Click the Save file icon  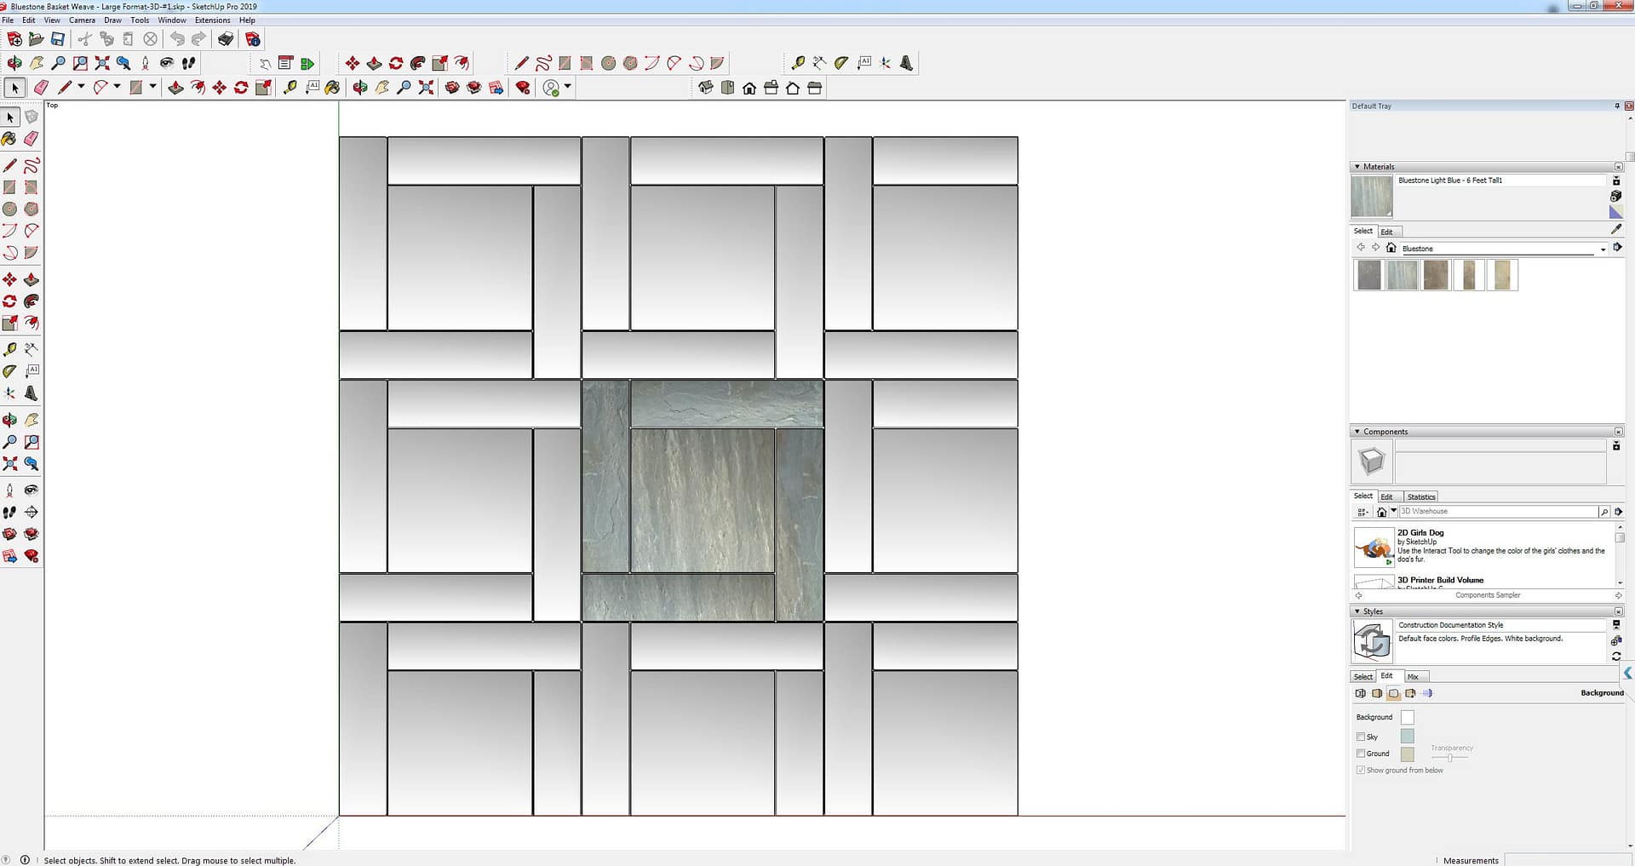[x=58, y=39]
